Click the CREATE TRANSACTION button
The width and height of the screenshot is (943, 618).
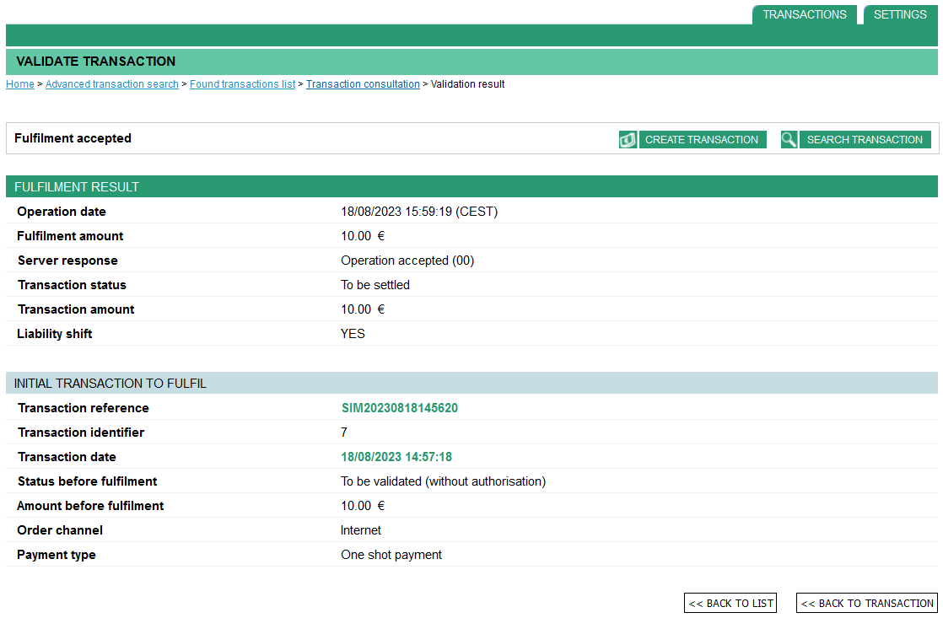[703, 139]
